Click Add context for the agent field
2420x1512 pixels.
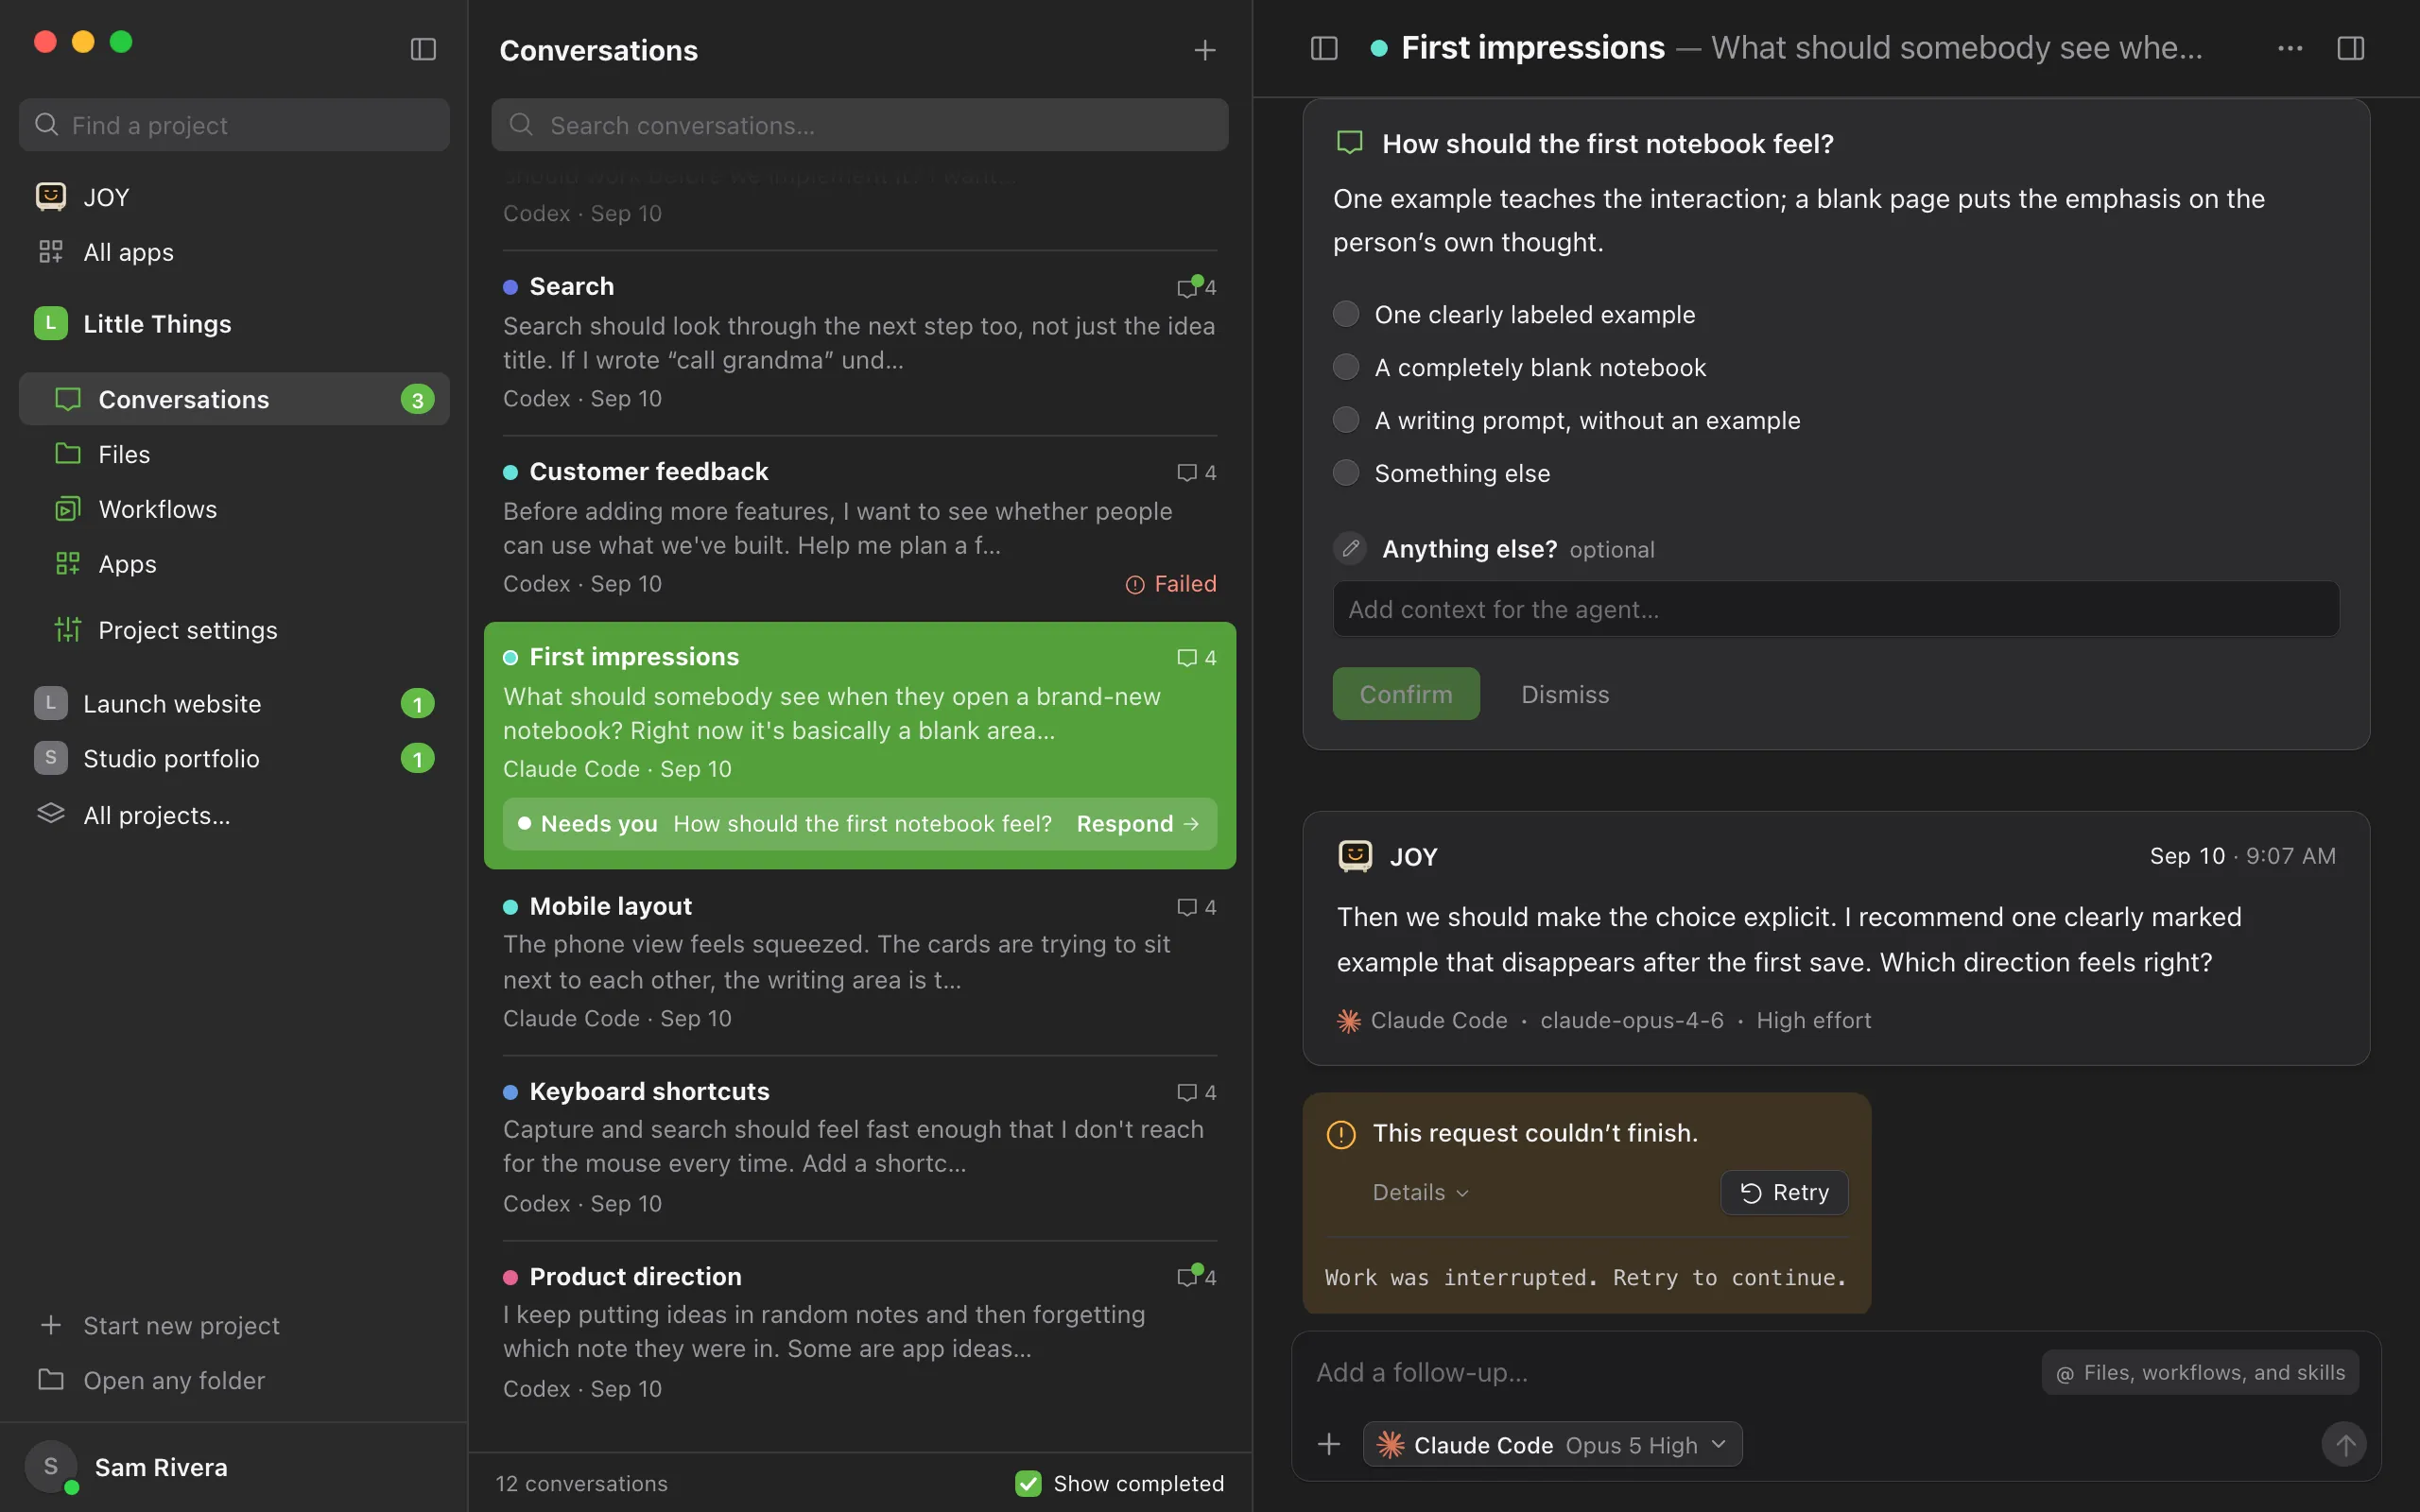click(1835, 609)
